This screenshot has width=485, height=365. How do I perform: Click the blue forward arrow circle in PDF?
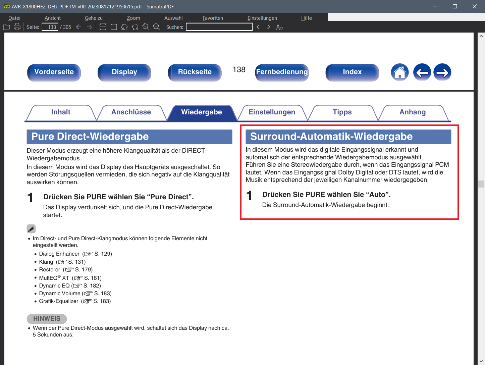coord(442,72)
